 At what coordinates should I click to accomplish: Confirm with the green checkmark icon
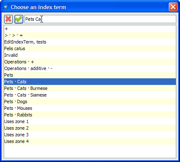19,19
